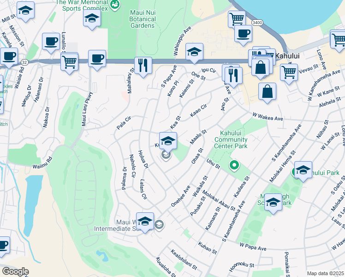Select the Alehela St street label
Viewport: 345px width, 277px height.
pos(330,102)
